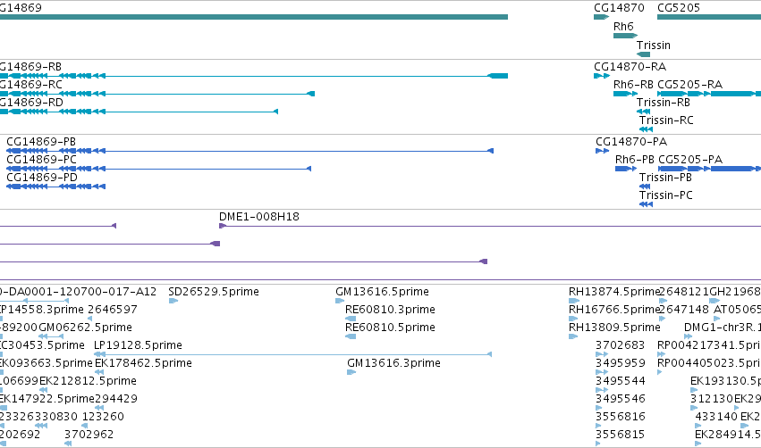This screenshot has width=761, height=448.
Task: Click the GM13616.3prime EST marker
Action: click(x=351, y=372)
